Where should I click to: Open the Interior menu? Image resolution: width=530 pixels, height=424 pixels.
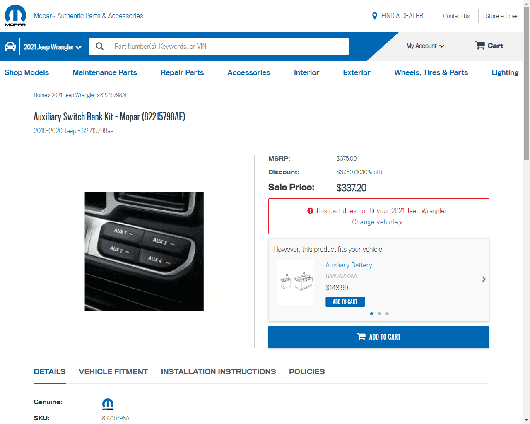(x=306, y=72)
